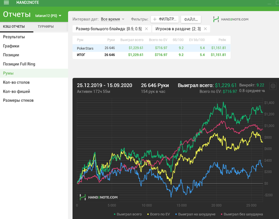
Task: Remove players in hand filter
Action: 205,29
